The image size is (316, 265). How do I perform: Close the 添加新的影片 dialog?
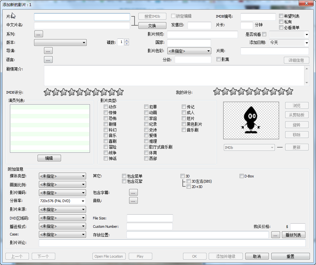(x=306, y=3)
